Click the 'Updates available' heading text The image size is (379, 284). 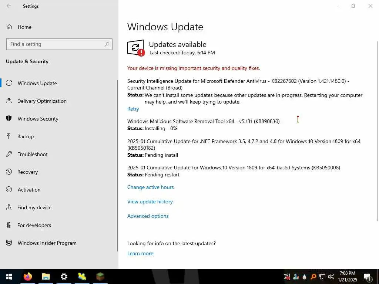point(178,44)
